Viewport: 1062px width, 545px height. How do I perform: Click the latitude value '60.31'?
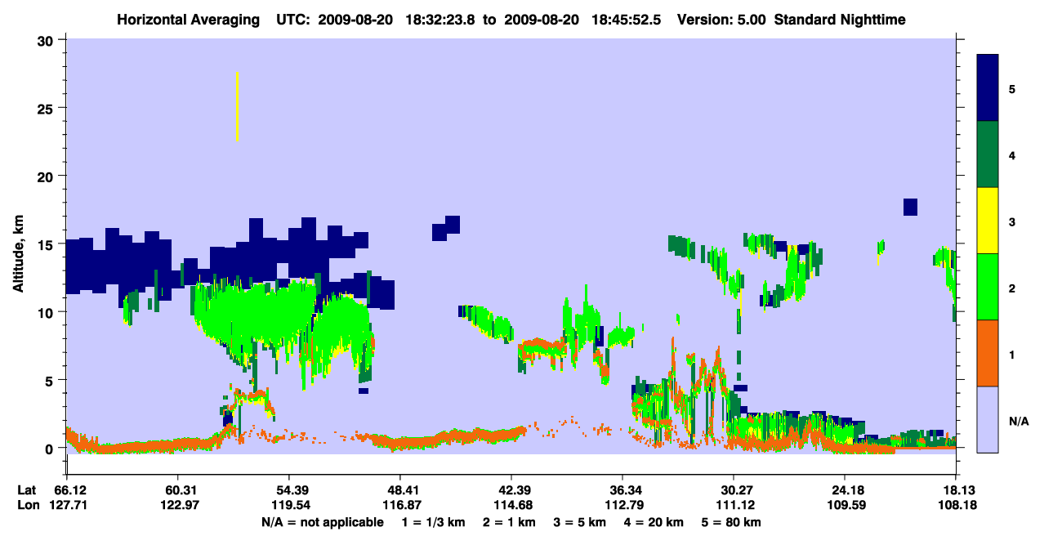177,490
